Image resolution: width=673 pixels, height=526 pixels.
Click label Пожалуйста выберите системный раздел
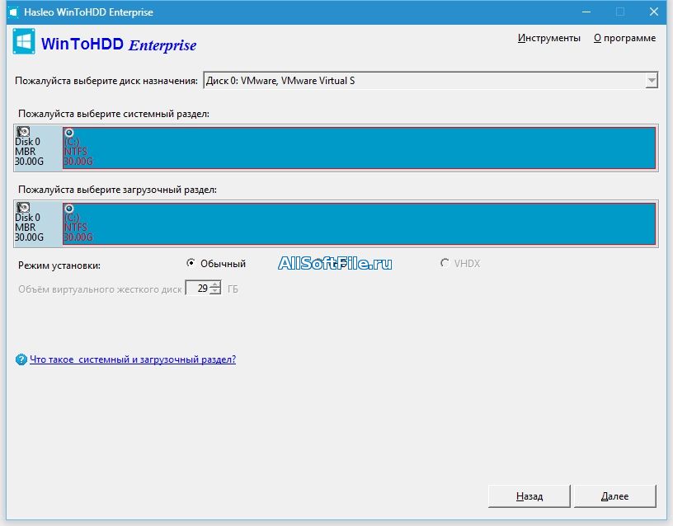(x=114, y=114)
